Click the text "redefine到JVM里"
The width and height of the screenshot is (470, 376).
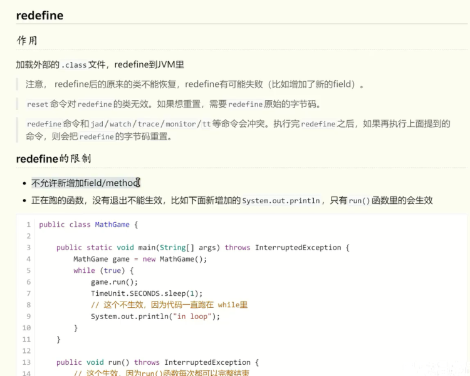(x=149, y=64)
